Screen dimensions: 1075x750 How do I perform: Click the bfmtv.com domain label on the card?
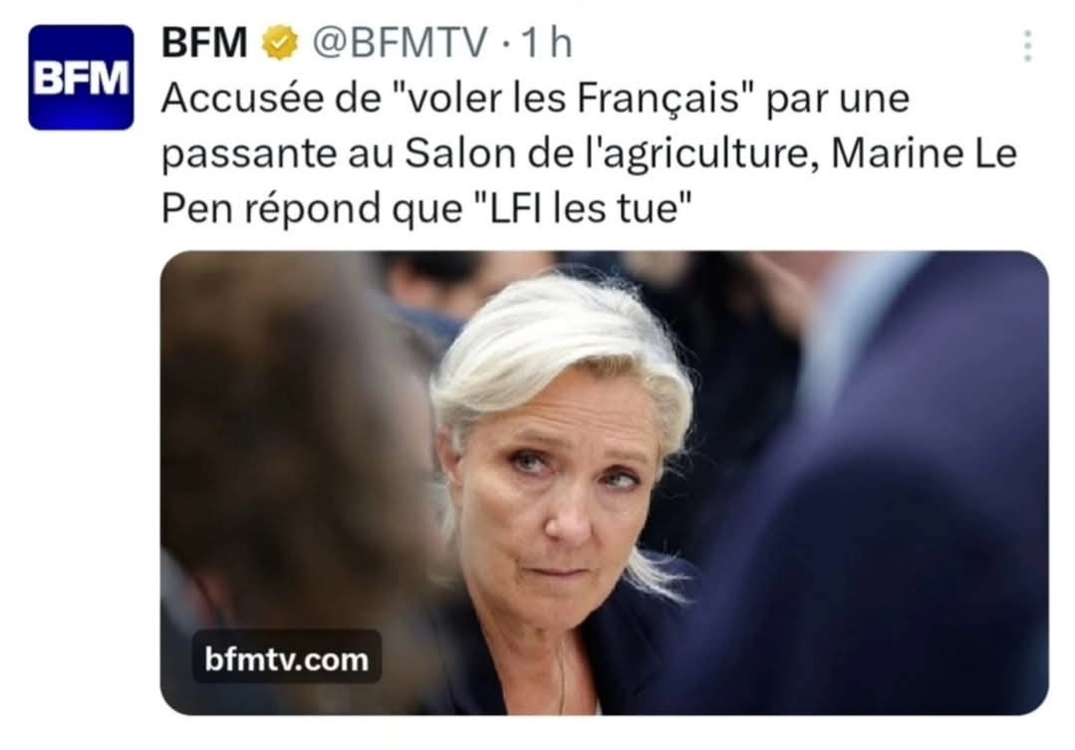[x=287, y=659]
